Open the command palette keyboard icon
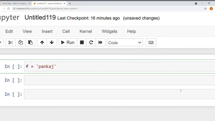The image size is (215, 121). pos(151,42)
